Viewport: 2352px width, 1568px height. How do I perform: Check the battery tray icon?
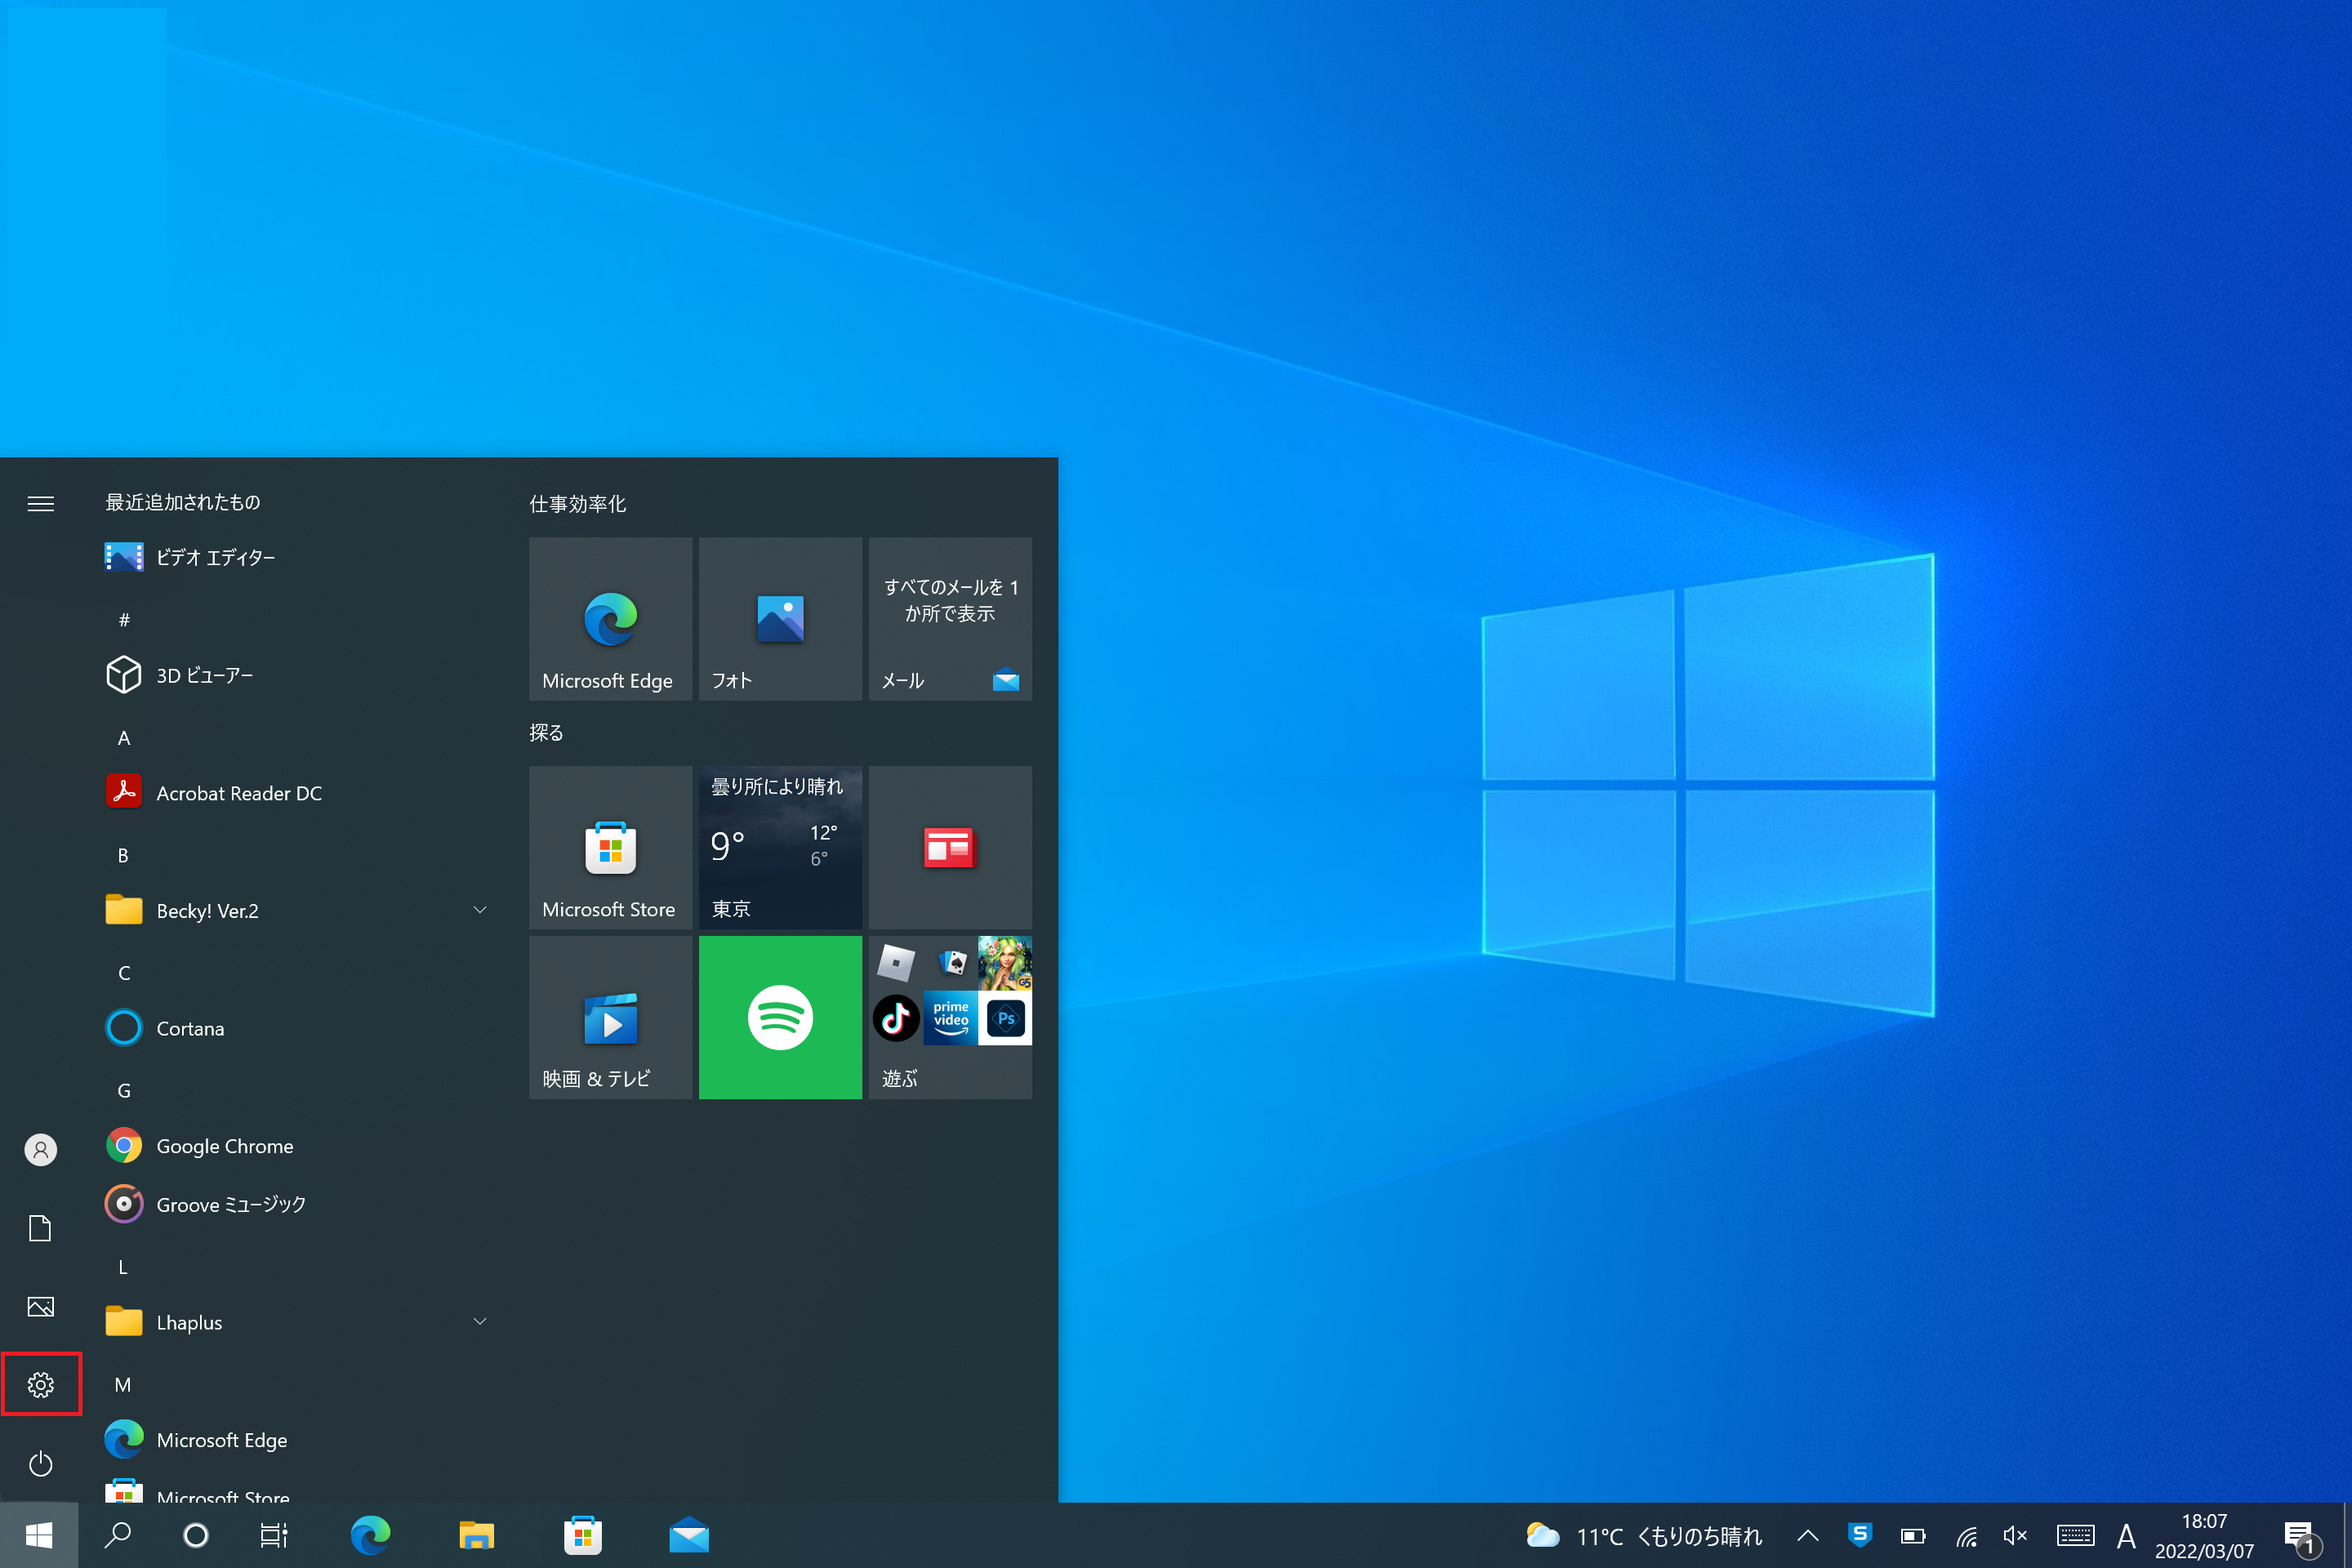coord(1913,1536)
